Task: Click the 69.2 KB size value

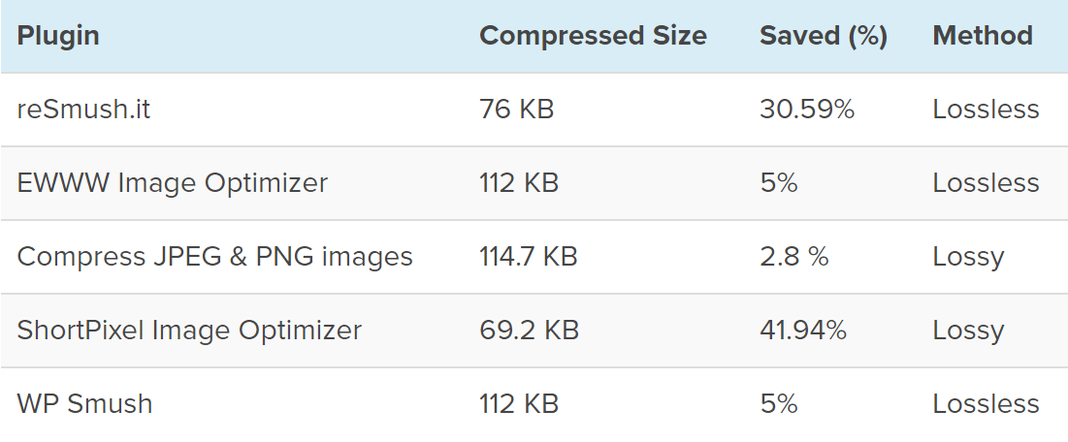Action: (529, 331)
